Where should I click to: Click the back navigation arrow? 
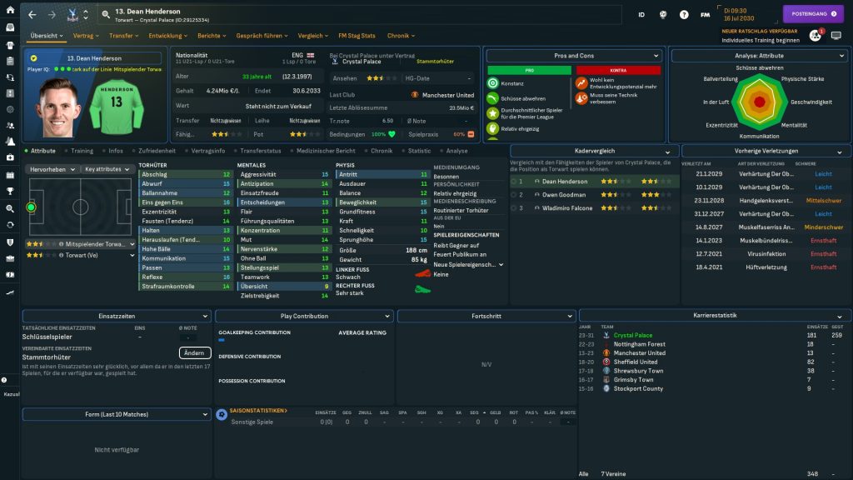(x=32, y=14)
